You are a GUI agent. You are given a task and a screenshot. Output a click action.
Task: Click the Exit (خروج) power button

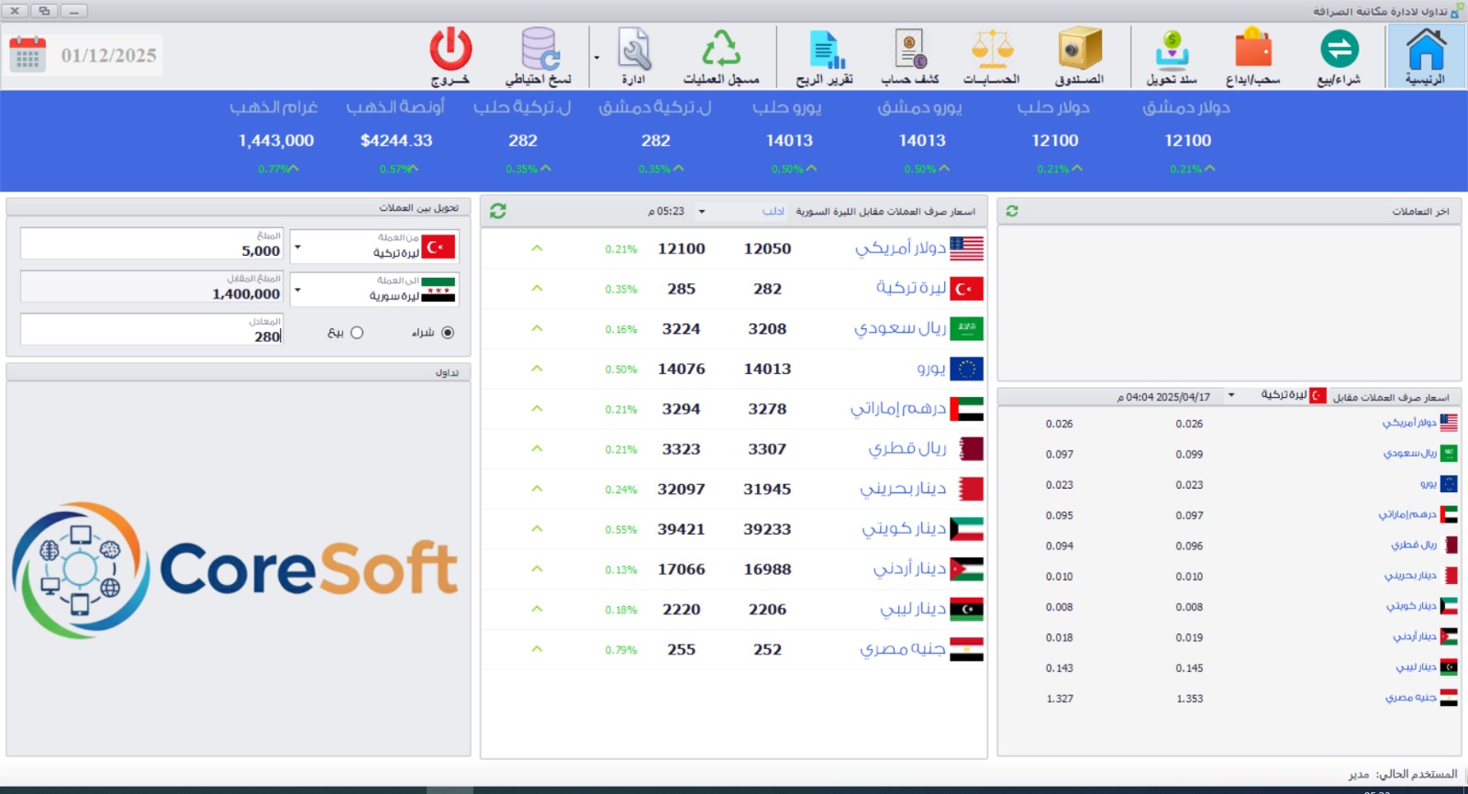[450, 57]
